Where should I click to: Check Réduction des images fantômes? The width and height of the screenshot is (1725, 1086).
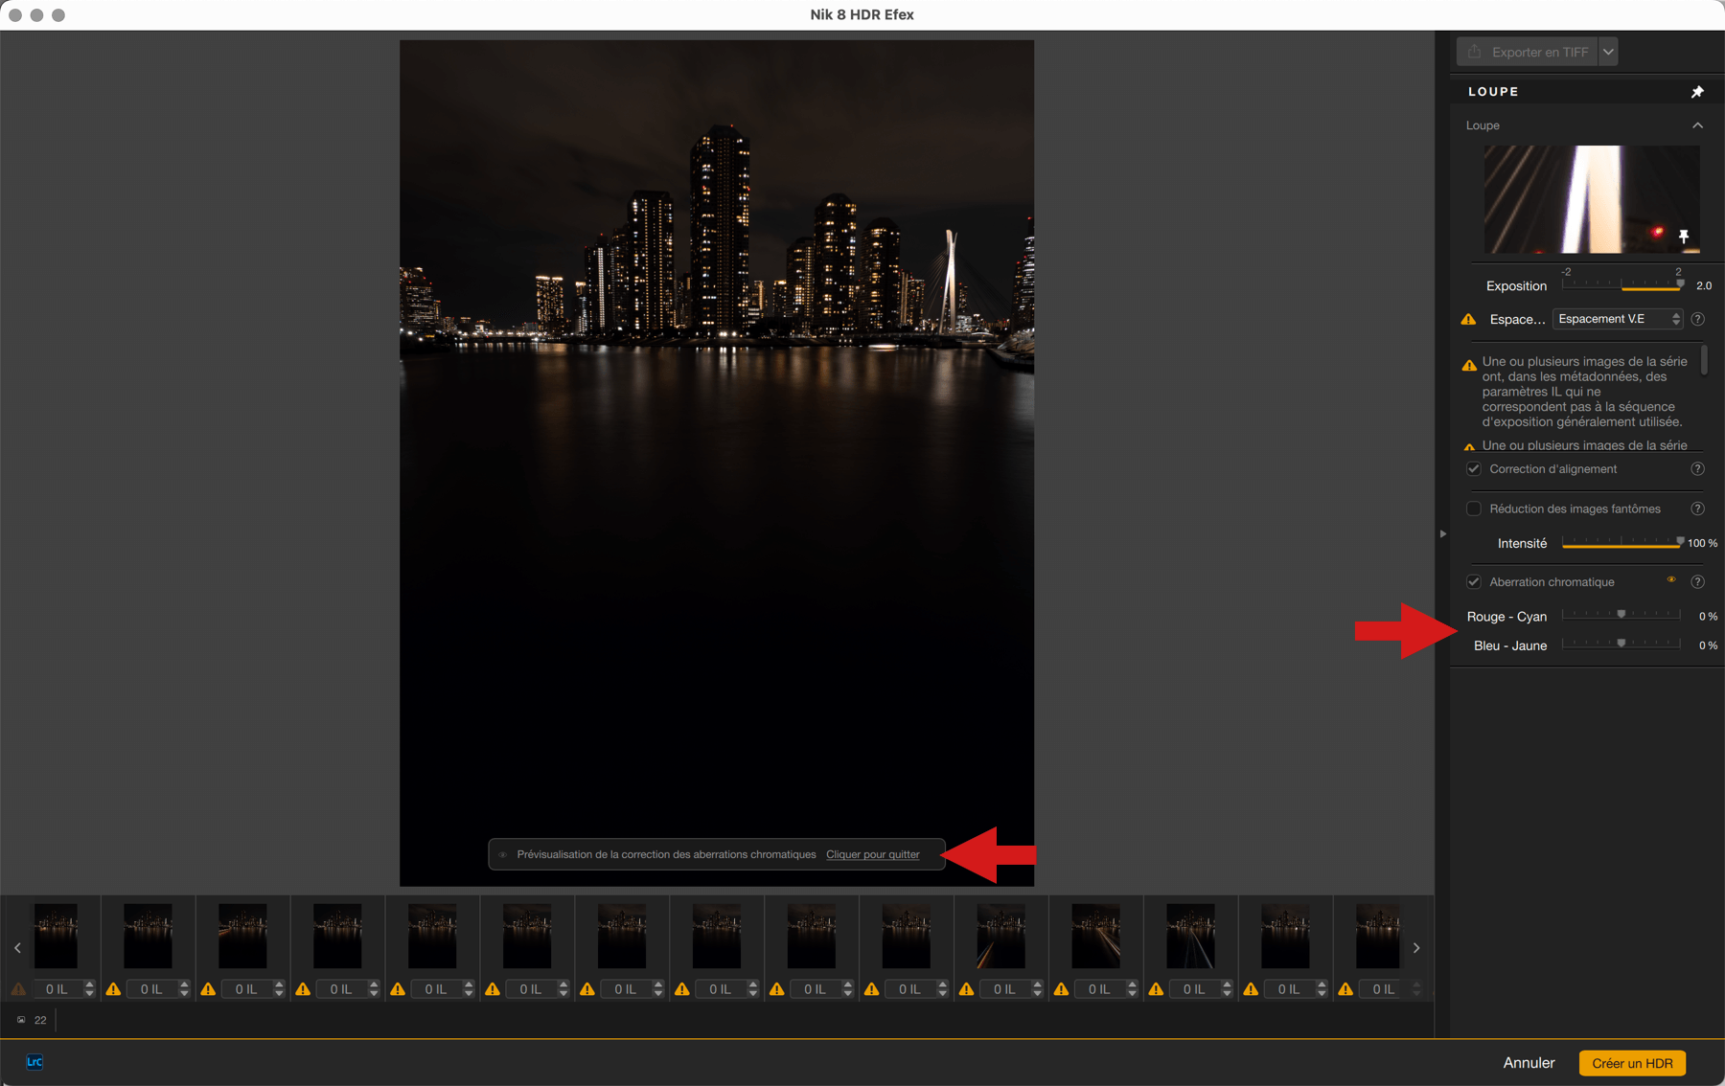(x=1474, y=509)
